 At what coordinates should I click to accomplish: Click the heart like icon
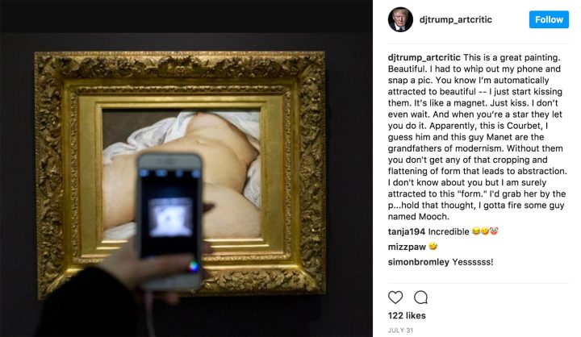click(x=395, y=297)
